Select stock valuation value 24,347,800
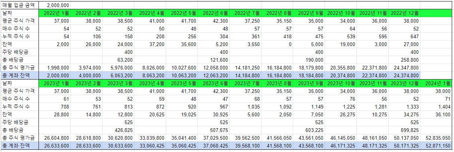 (x=404, y=68)
